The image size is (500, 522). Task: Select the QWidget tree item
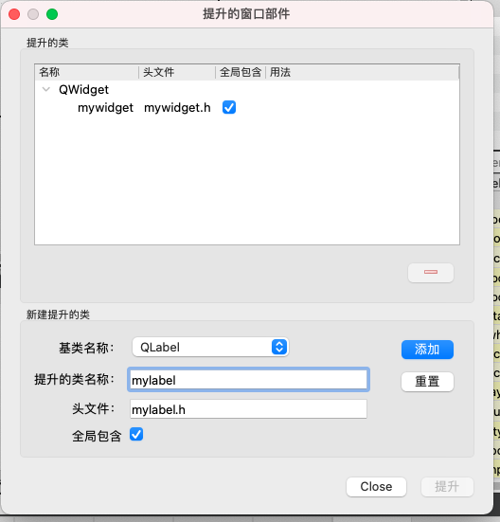(x=83, y=89)
